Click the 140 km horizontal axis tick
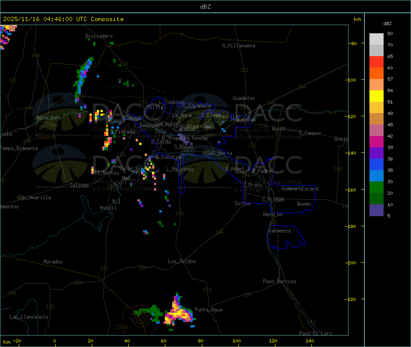 pos(310,341)
